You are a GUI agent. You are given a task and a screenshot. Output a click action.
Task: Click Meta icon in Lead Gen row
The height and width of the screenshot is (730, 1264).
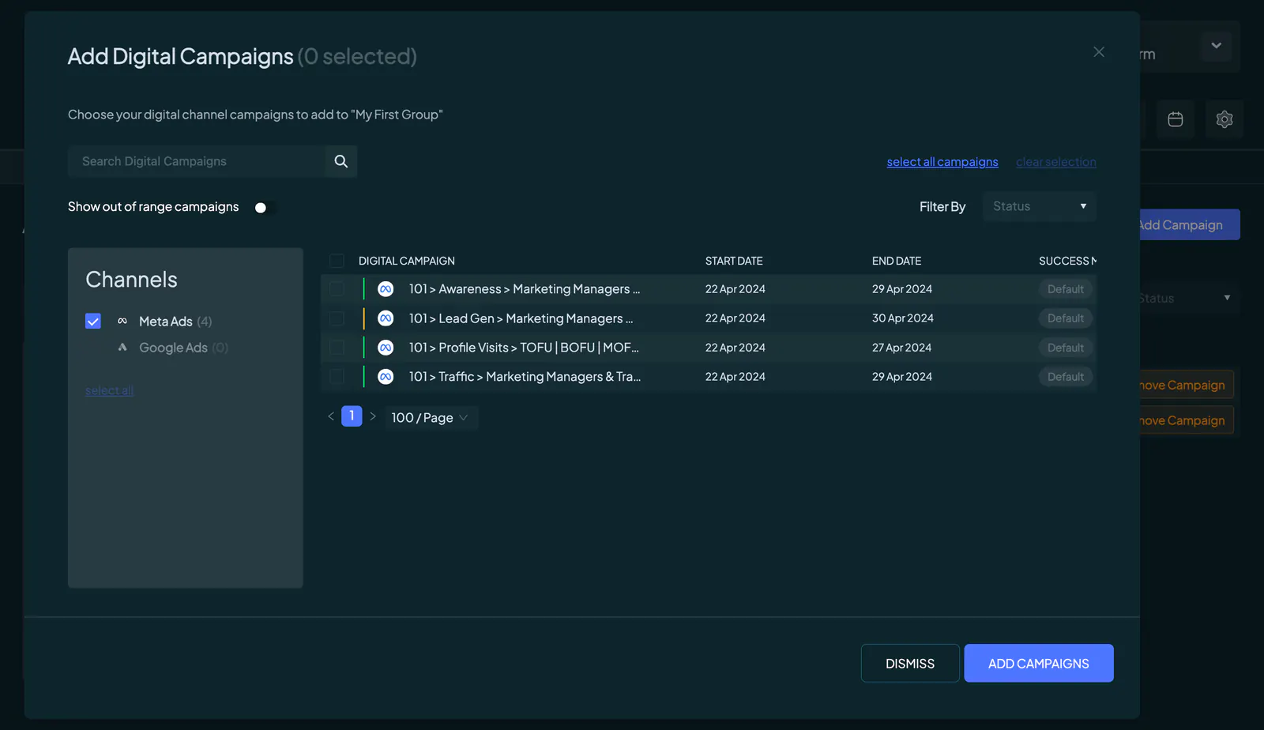(x=386, y=318)
